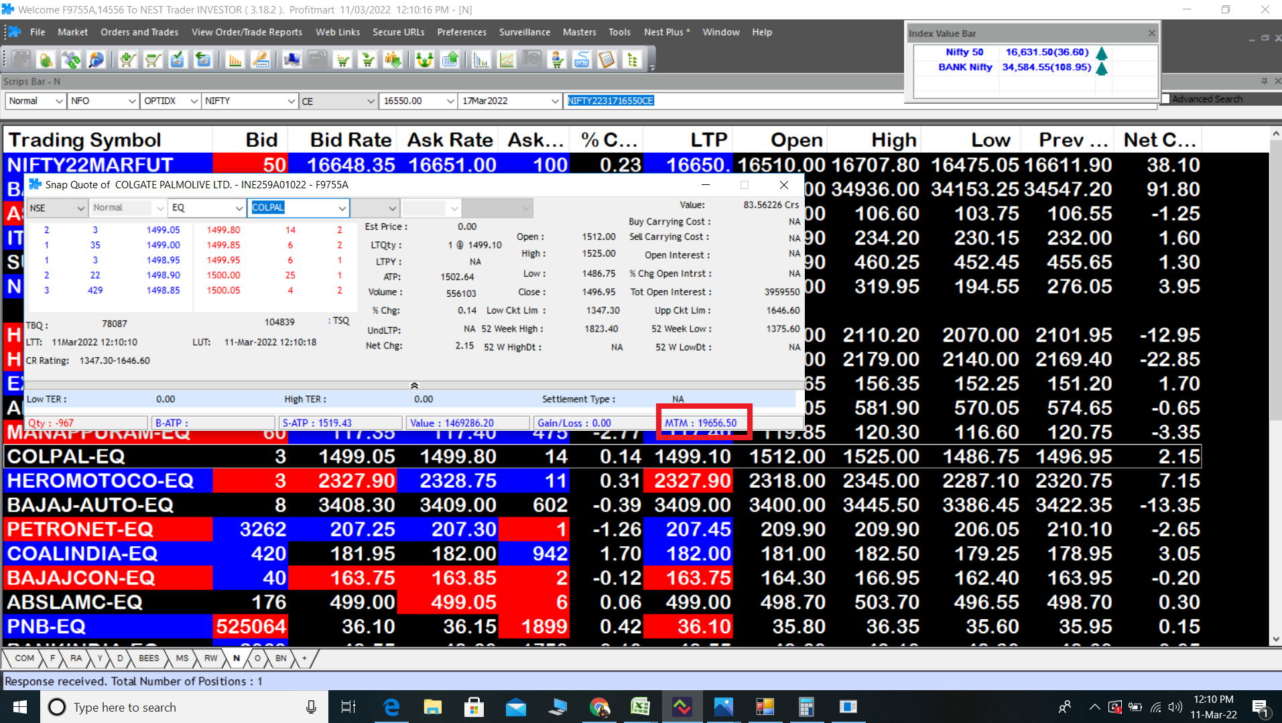Open the 17Mar2022 expiry dropdown

tap(510, 101)
